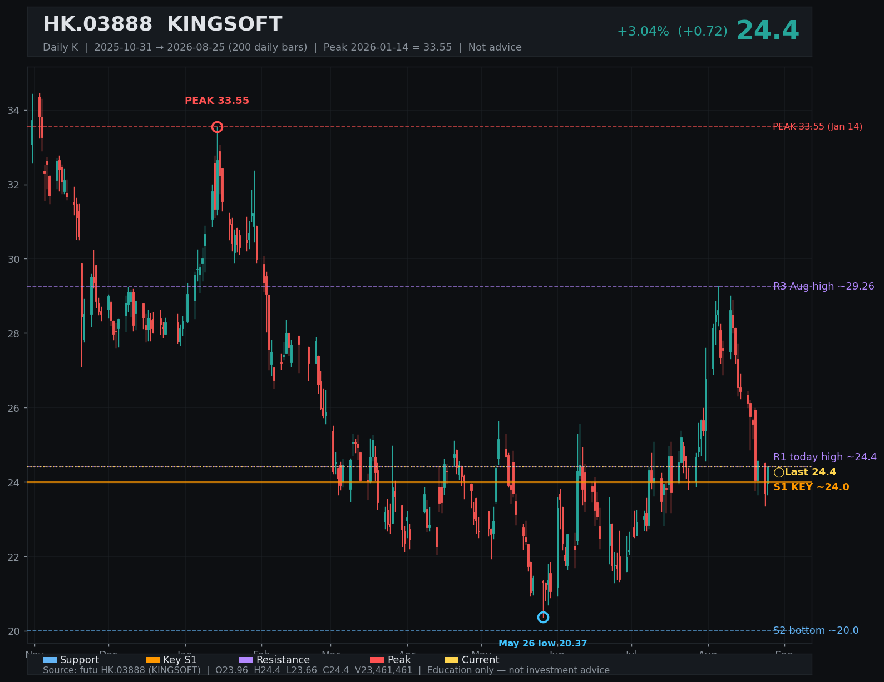Select the yellow Current legend swatch
The height and width of the screenshot is (682, 884).
(452, 660)
